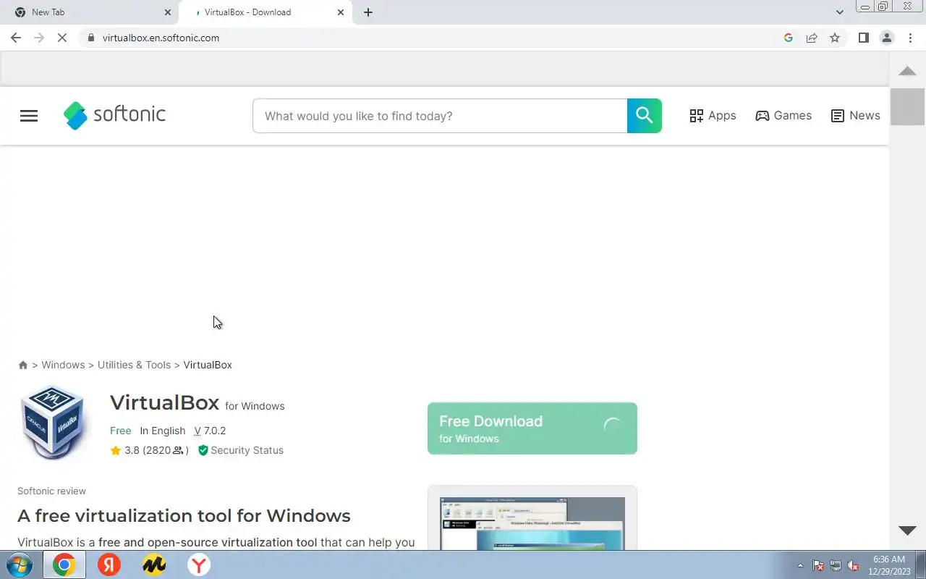The height and width of the screenshot is (579, 926).
Task: Click the teal search magnifier button
Action: (x=645, y=116)
